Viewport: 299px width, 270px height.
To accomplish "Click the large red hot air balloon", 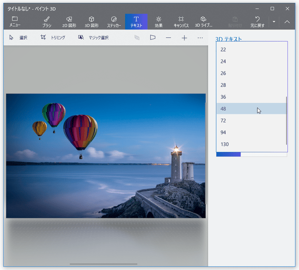I will coord(80,133).
